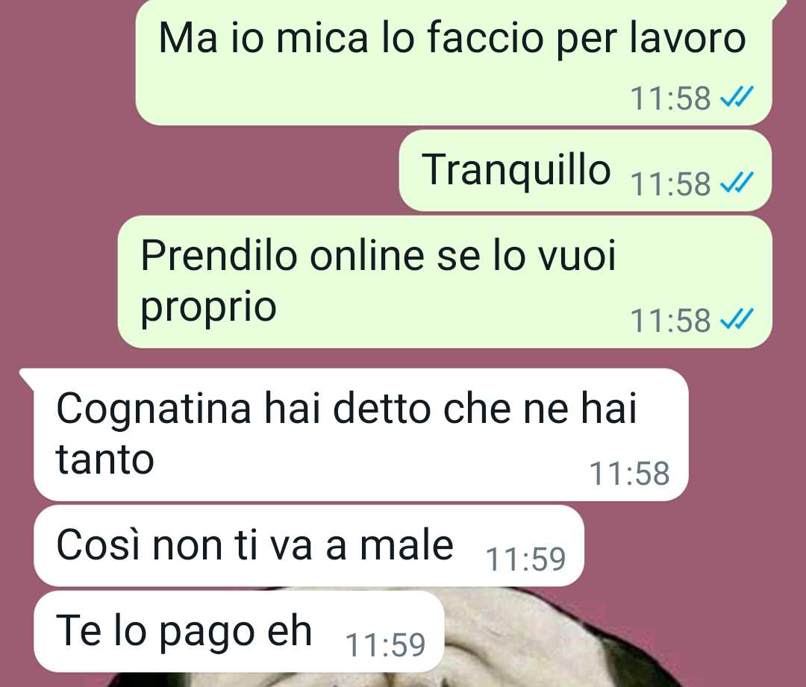
Task: Click the 11:58 time on 'Prendilo online' message
Action: [x=670, y=321]
